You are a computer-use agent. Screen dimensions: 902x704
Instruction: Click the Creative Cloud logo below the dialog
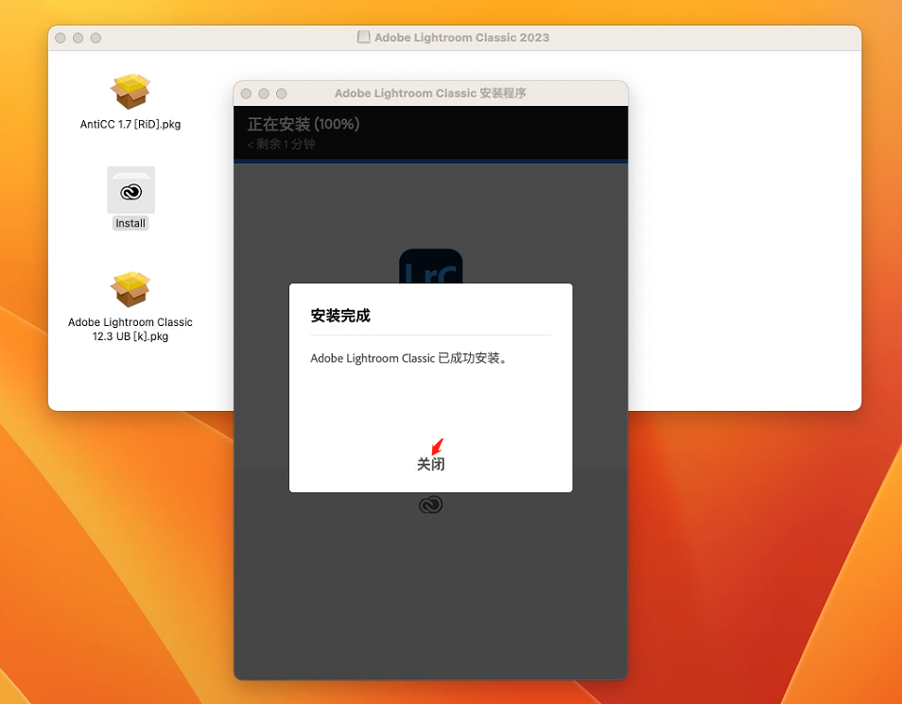point(430,505)
